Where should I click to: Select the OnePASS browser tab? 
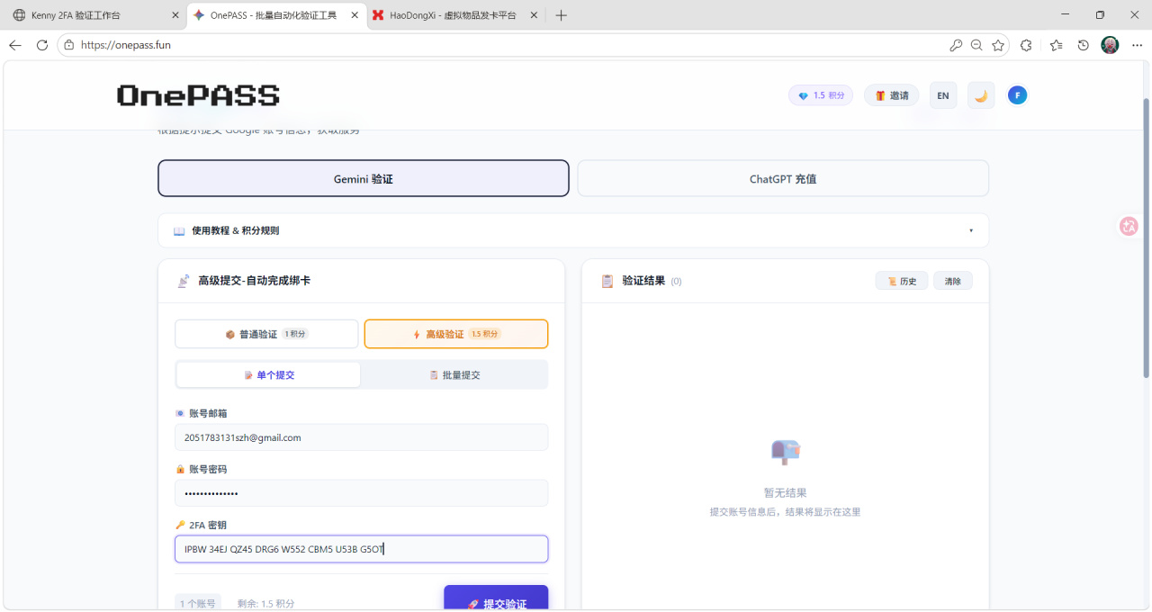[276, 15]
